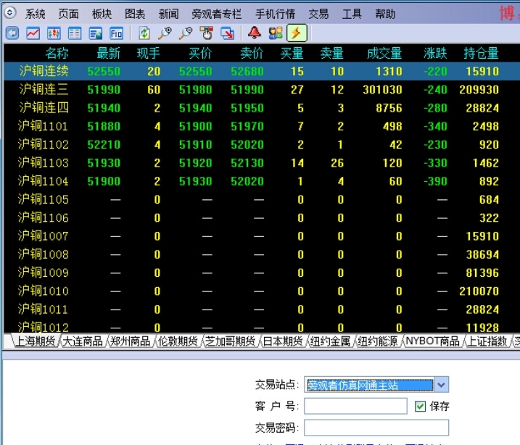Switch to the 纽约能源 tab

(378, 341)
